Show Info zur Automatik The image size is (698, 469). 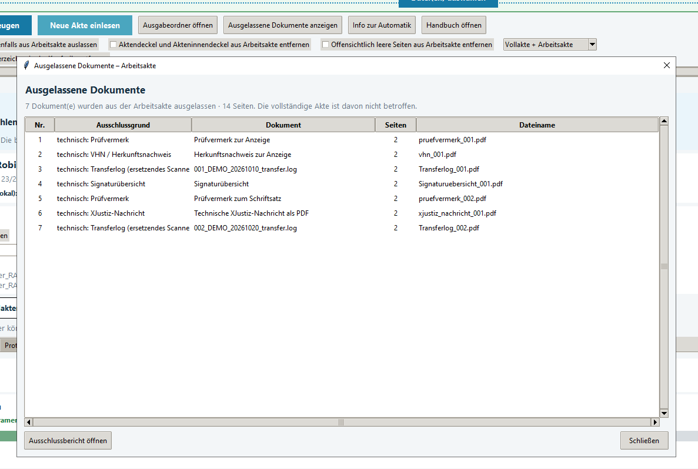tap(382, 25)
